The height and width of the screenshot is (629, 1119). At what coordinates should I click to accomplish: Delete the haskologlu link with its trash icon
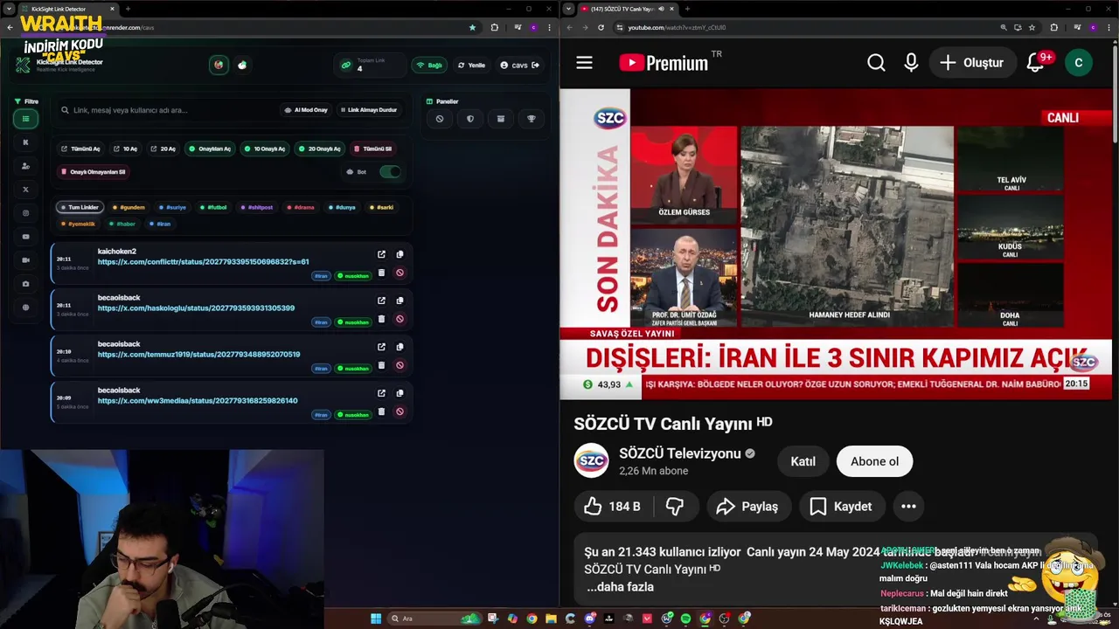pos(381,319)
